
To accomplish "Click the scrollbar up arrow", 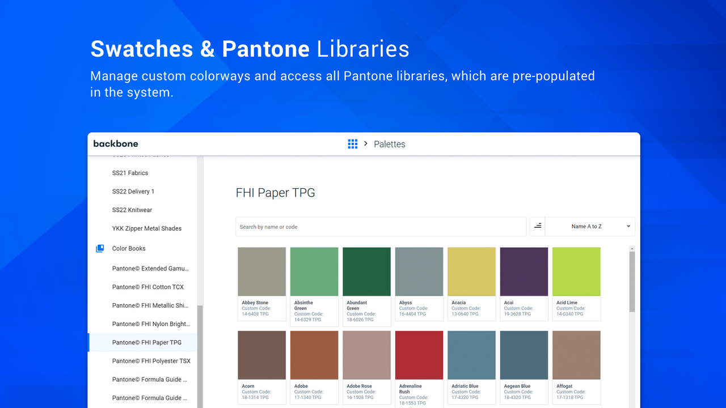I will pyautogui.click(x=631, y=248).
